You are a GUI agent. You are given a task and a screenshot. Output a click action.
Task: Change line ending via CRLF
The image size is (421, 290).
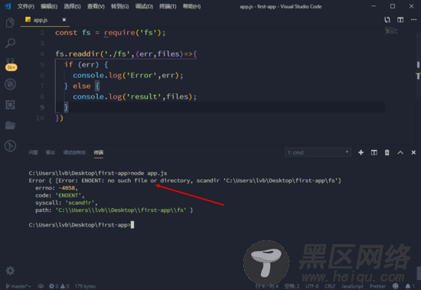coord(330,286)
